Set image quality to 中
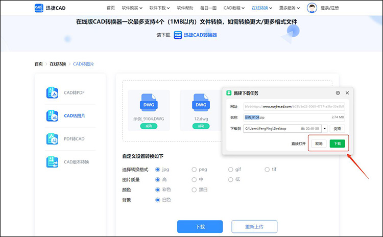 [194, 180]
